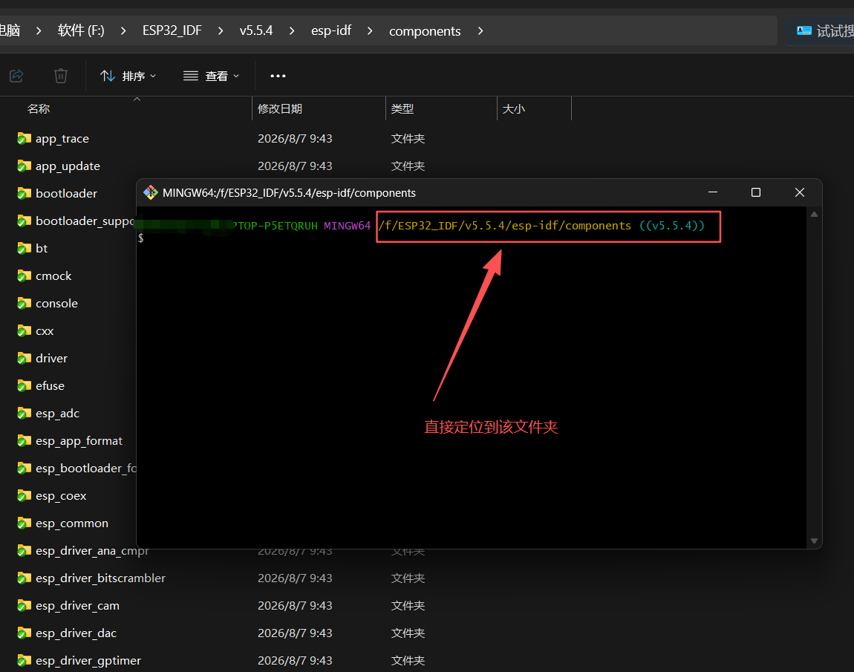The image size is (854, 672).
Task: Select the driver folder icon
Action: 24,359
